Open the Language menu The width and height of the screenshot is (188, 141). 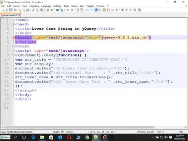pos(46,6)
